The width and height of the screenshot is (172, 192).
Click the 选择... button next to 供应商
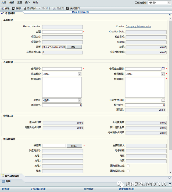74,146
